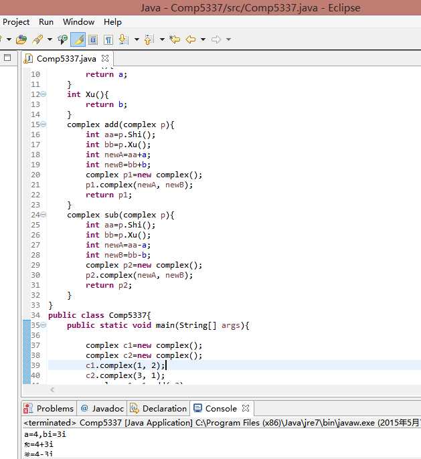This screenshot has height=459, width=421.
Task: Click 'return p1;' on line 22
Action: (108, 195)
